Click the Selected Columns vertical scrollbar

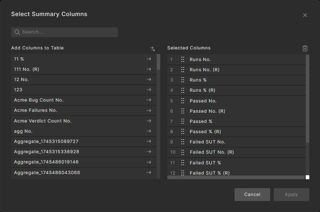click(x=307, y=98)
